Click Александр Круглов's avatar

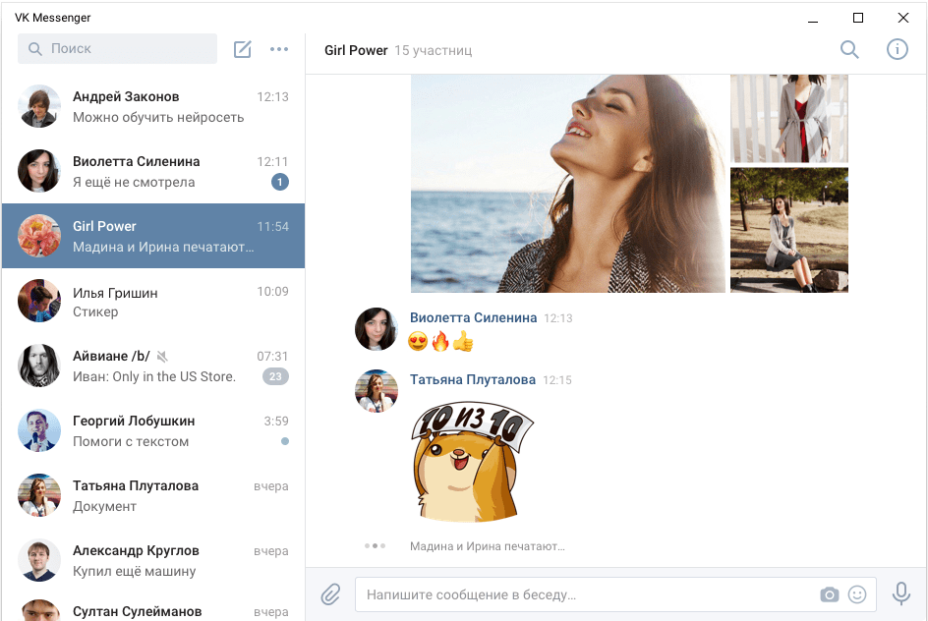coord(39,560)
